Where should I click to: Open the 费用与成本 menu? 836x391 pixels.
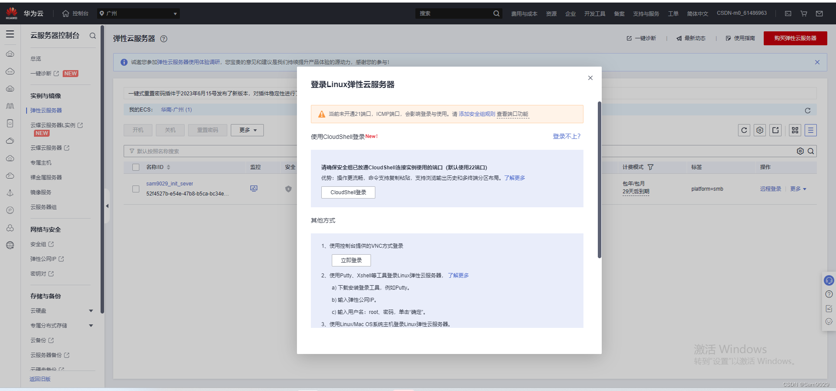[524, 13]
